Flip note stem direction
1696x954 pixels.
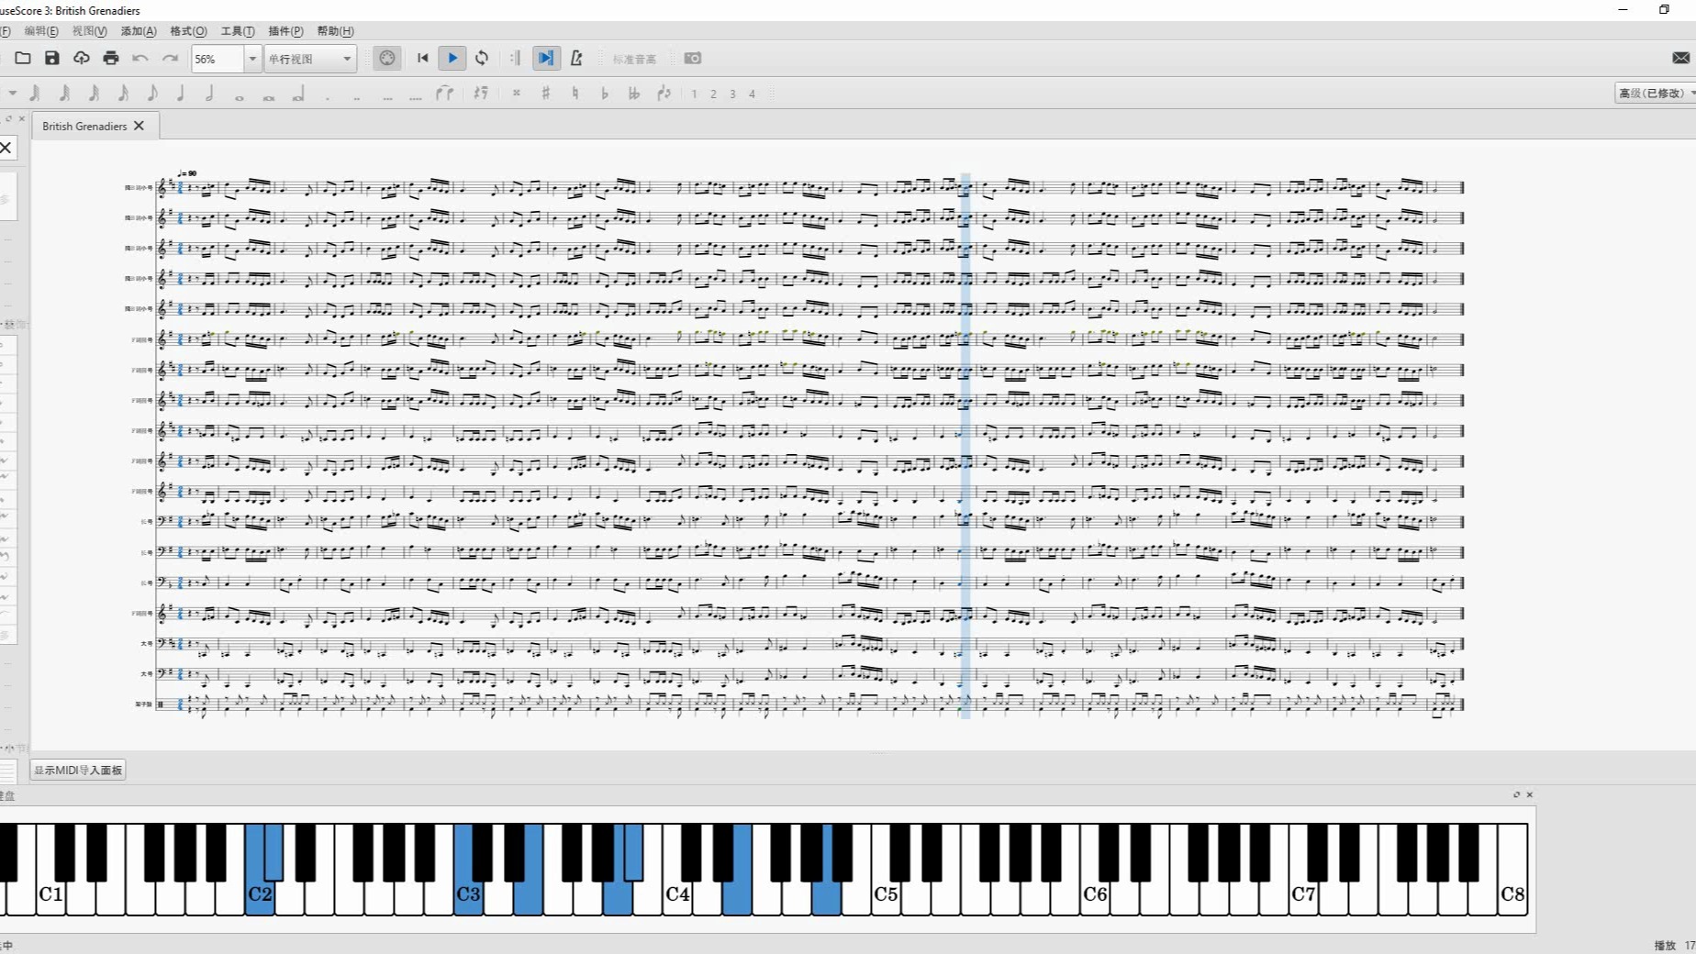pos(664,93)
